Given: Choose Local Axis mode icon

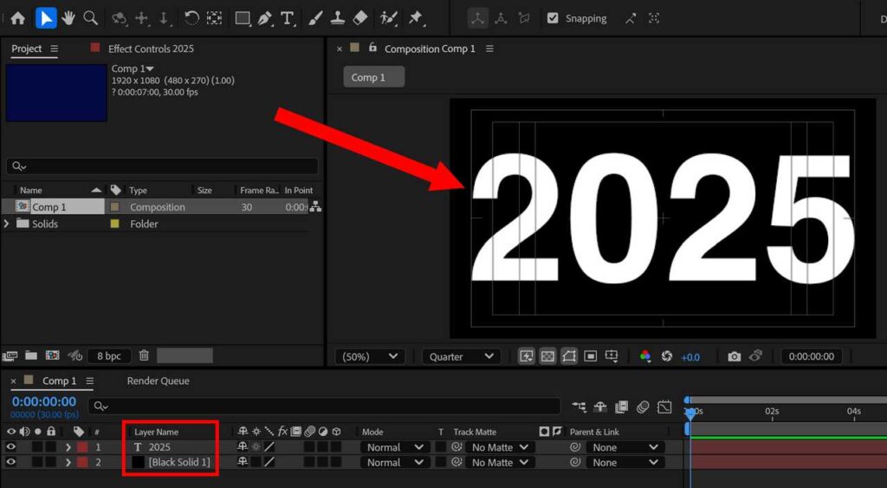Looking at the screenshot, I should pyautogui.click(x=478, y=19).
